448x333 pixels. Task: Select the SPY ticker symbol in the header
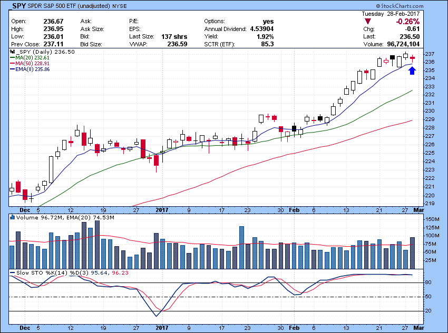19,6
